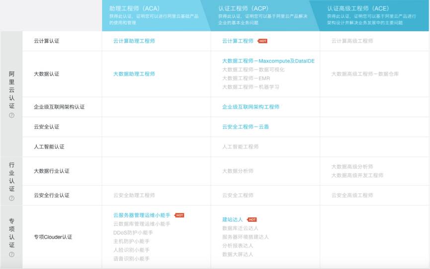430x269 pixels.
Task: Open the 云计算助理工程师 link
Action: [x=134, y=41]
